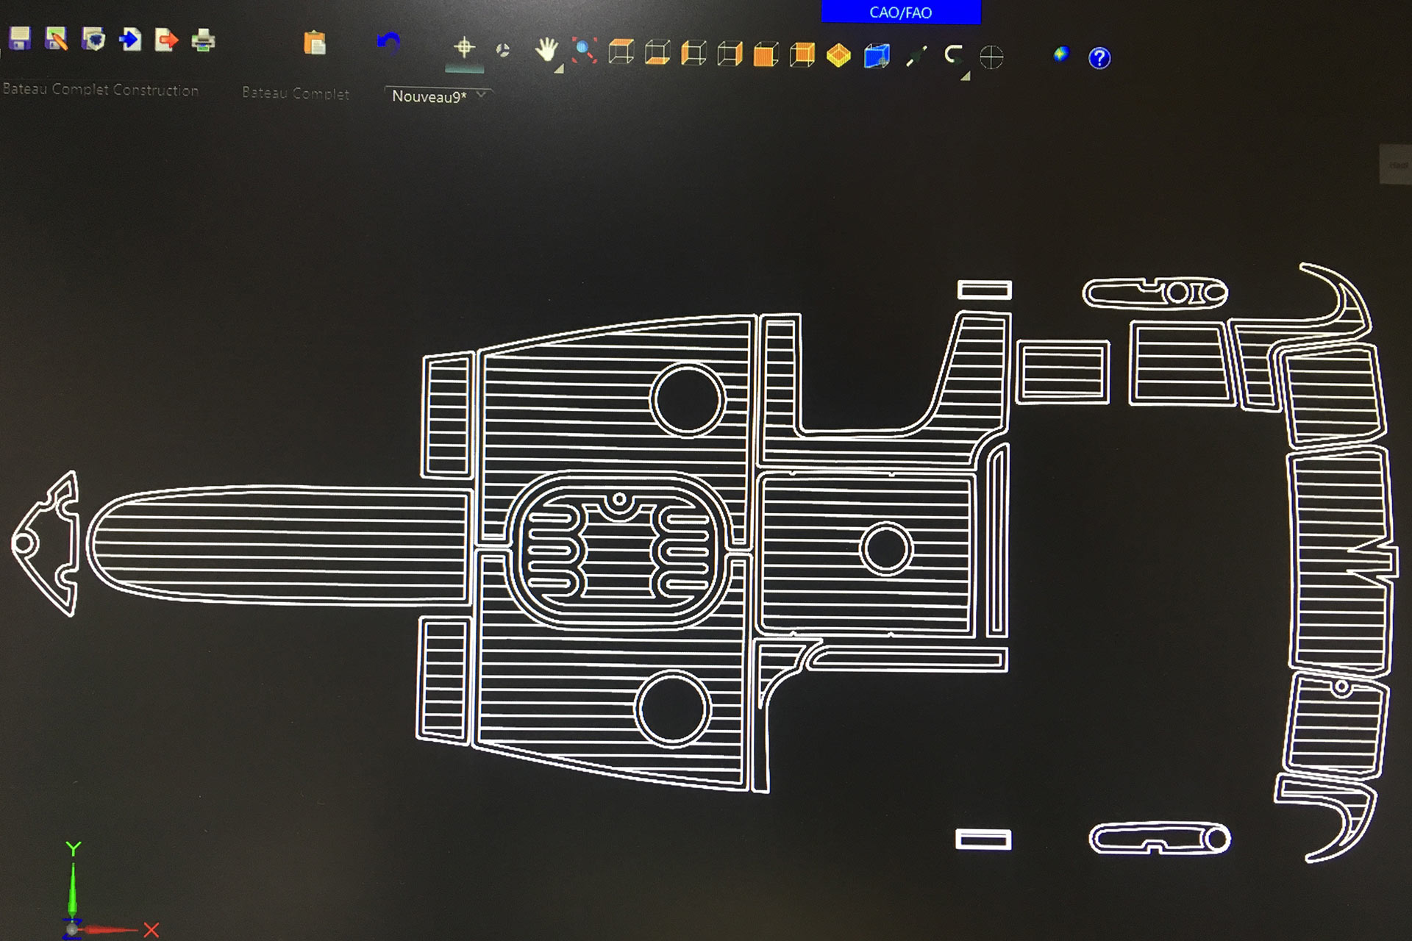Click the central hatch emblem outline
The height and width of the screenshot is (941, 1412).
(x=618, y=551)
